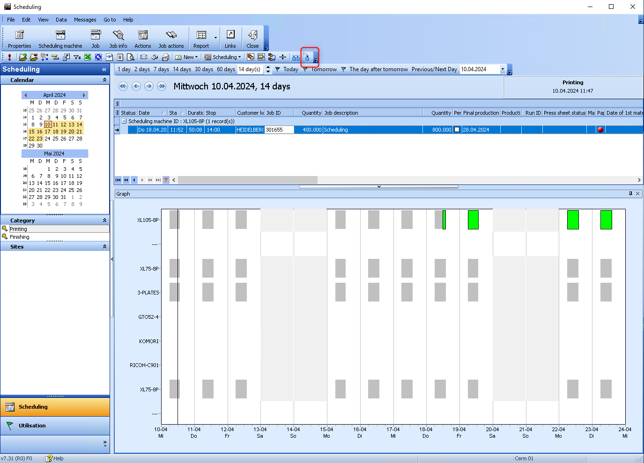Open Help in the status bar
Viewport: 644px width, 463px height.
[x=54, y=458]
